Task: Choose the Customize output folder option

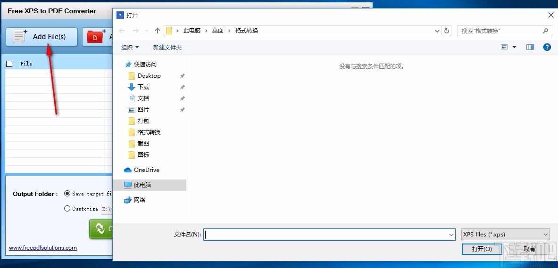Action: pos(67,209)
